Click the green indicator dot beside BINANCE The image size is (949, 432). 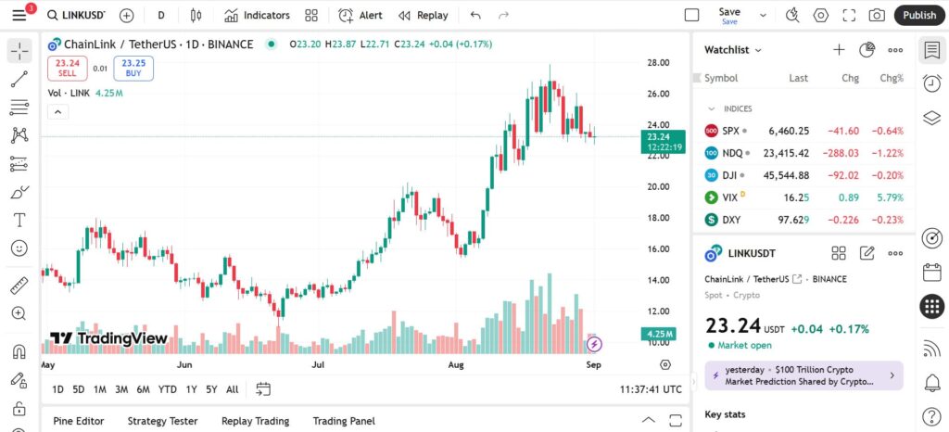click(x=272, y=44)
